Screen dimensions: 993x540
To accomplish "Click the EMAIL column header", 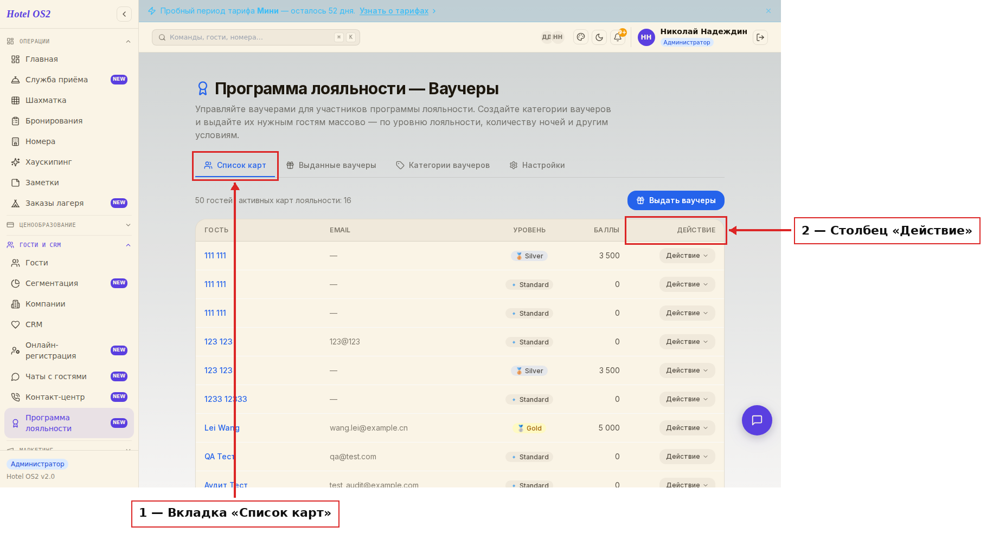I will point(340,230).
